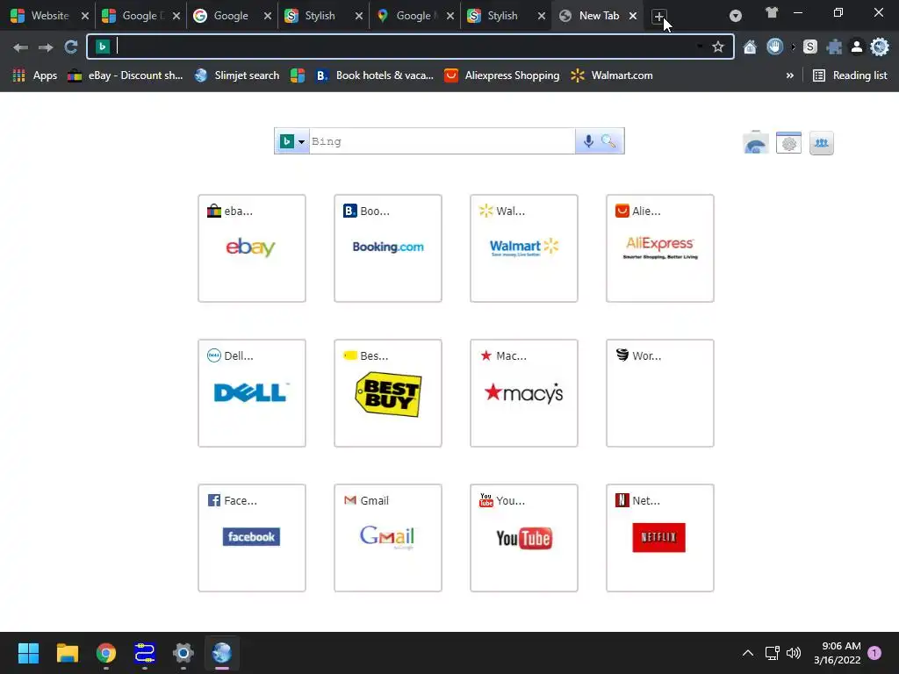899x674 pixels.
Task: Click the t-shirt skin icon in title bar
Action: point(772,12)
